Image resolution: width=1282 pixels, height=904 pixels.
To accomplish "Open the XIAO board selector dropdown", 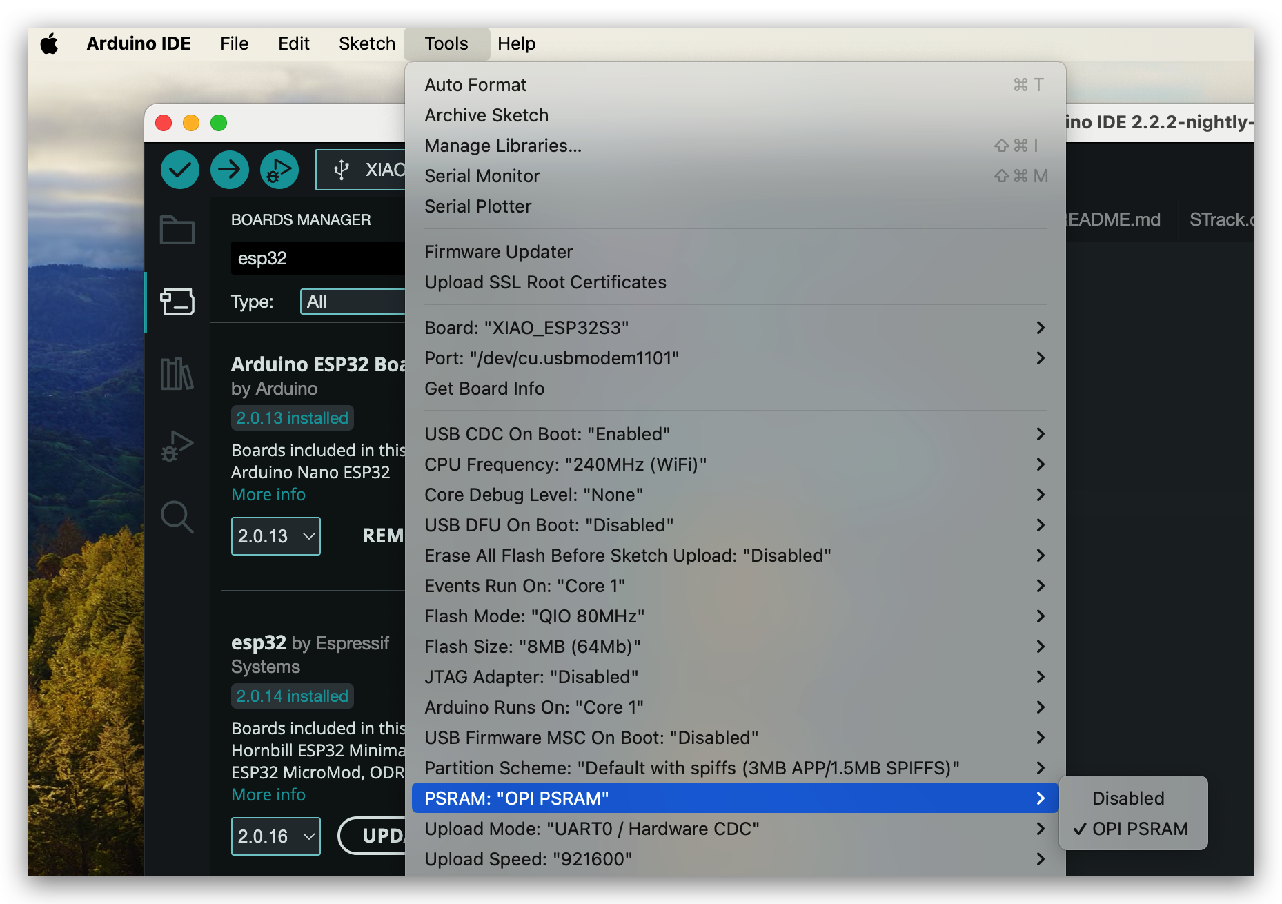I will [360, 170].
